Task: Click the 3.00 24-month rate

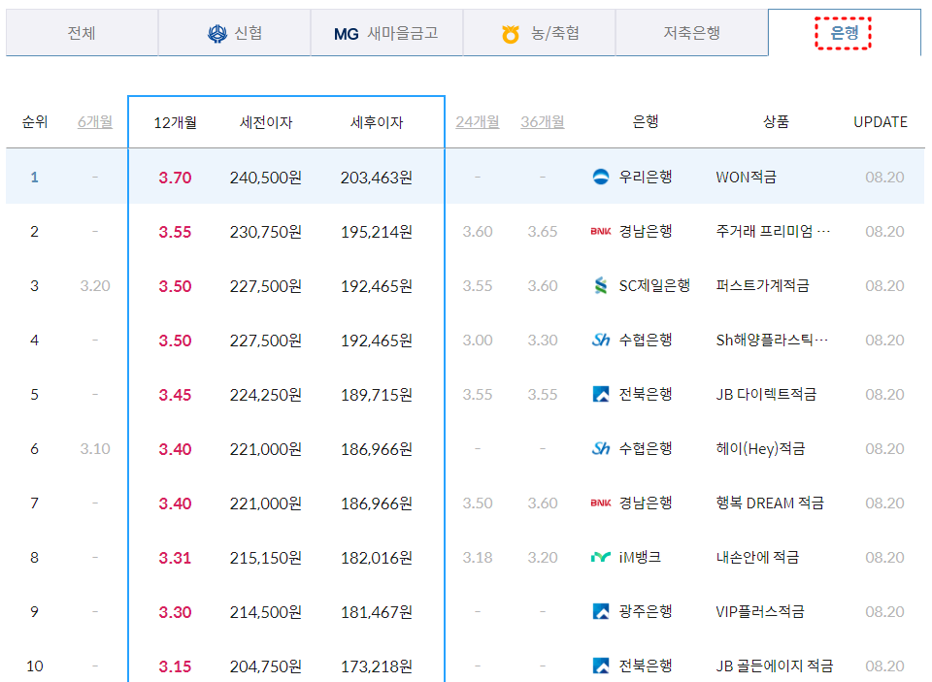Action: (x=478, y=340)
